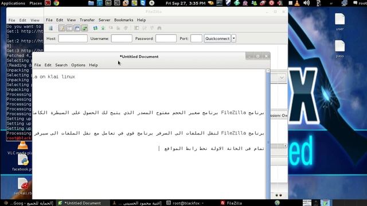
Task: Open View menu in terminal window
Action: [35, 21]
